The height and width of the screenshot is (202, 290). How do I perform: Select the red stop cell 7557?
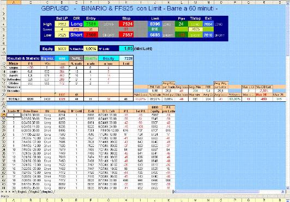click(126, 35)
